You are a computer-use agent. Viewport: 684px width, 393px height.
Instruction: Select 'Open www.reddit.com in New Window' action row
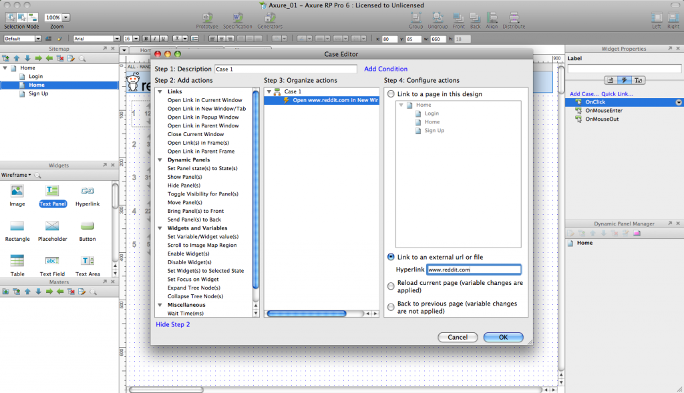(321, 100)
